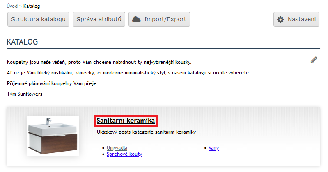Viewport: 328px width, 172px height.
Task: Click the gear icon in Nastavení
Action: [280, 20]
